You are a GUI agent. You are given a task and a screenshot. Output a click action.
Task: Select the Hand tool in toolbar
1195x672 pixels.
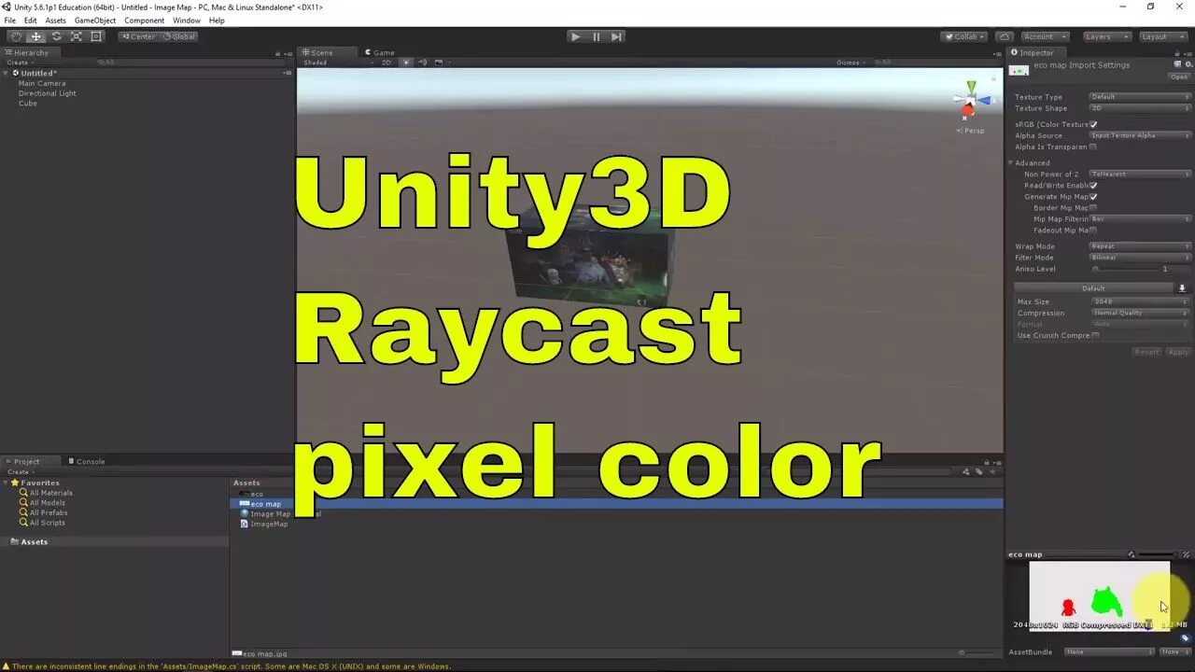point(16,36)
